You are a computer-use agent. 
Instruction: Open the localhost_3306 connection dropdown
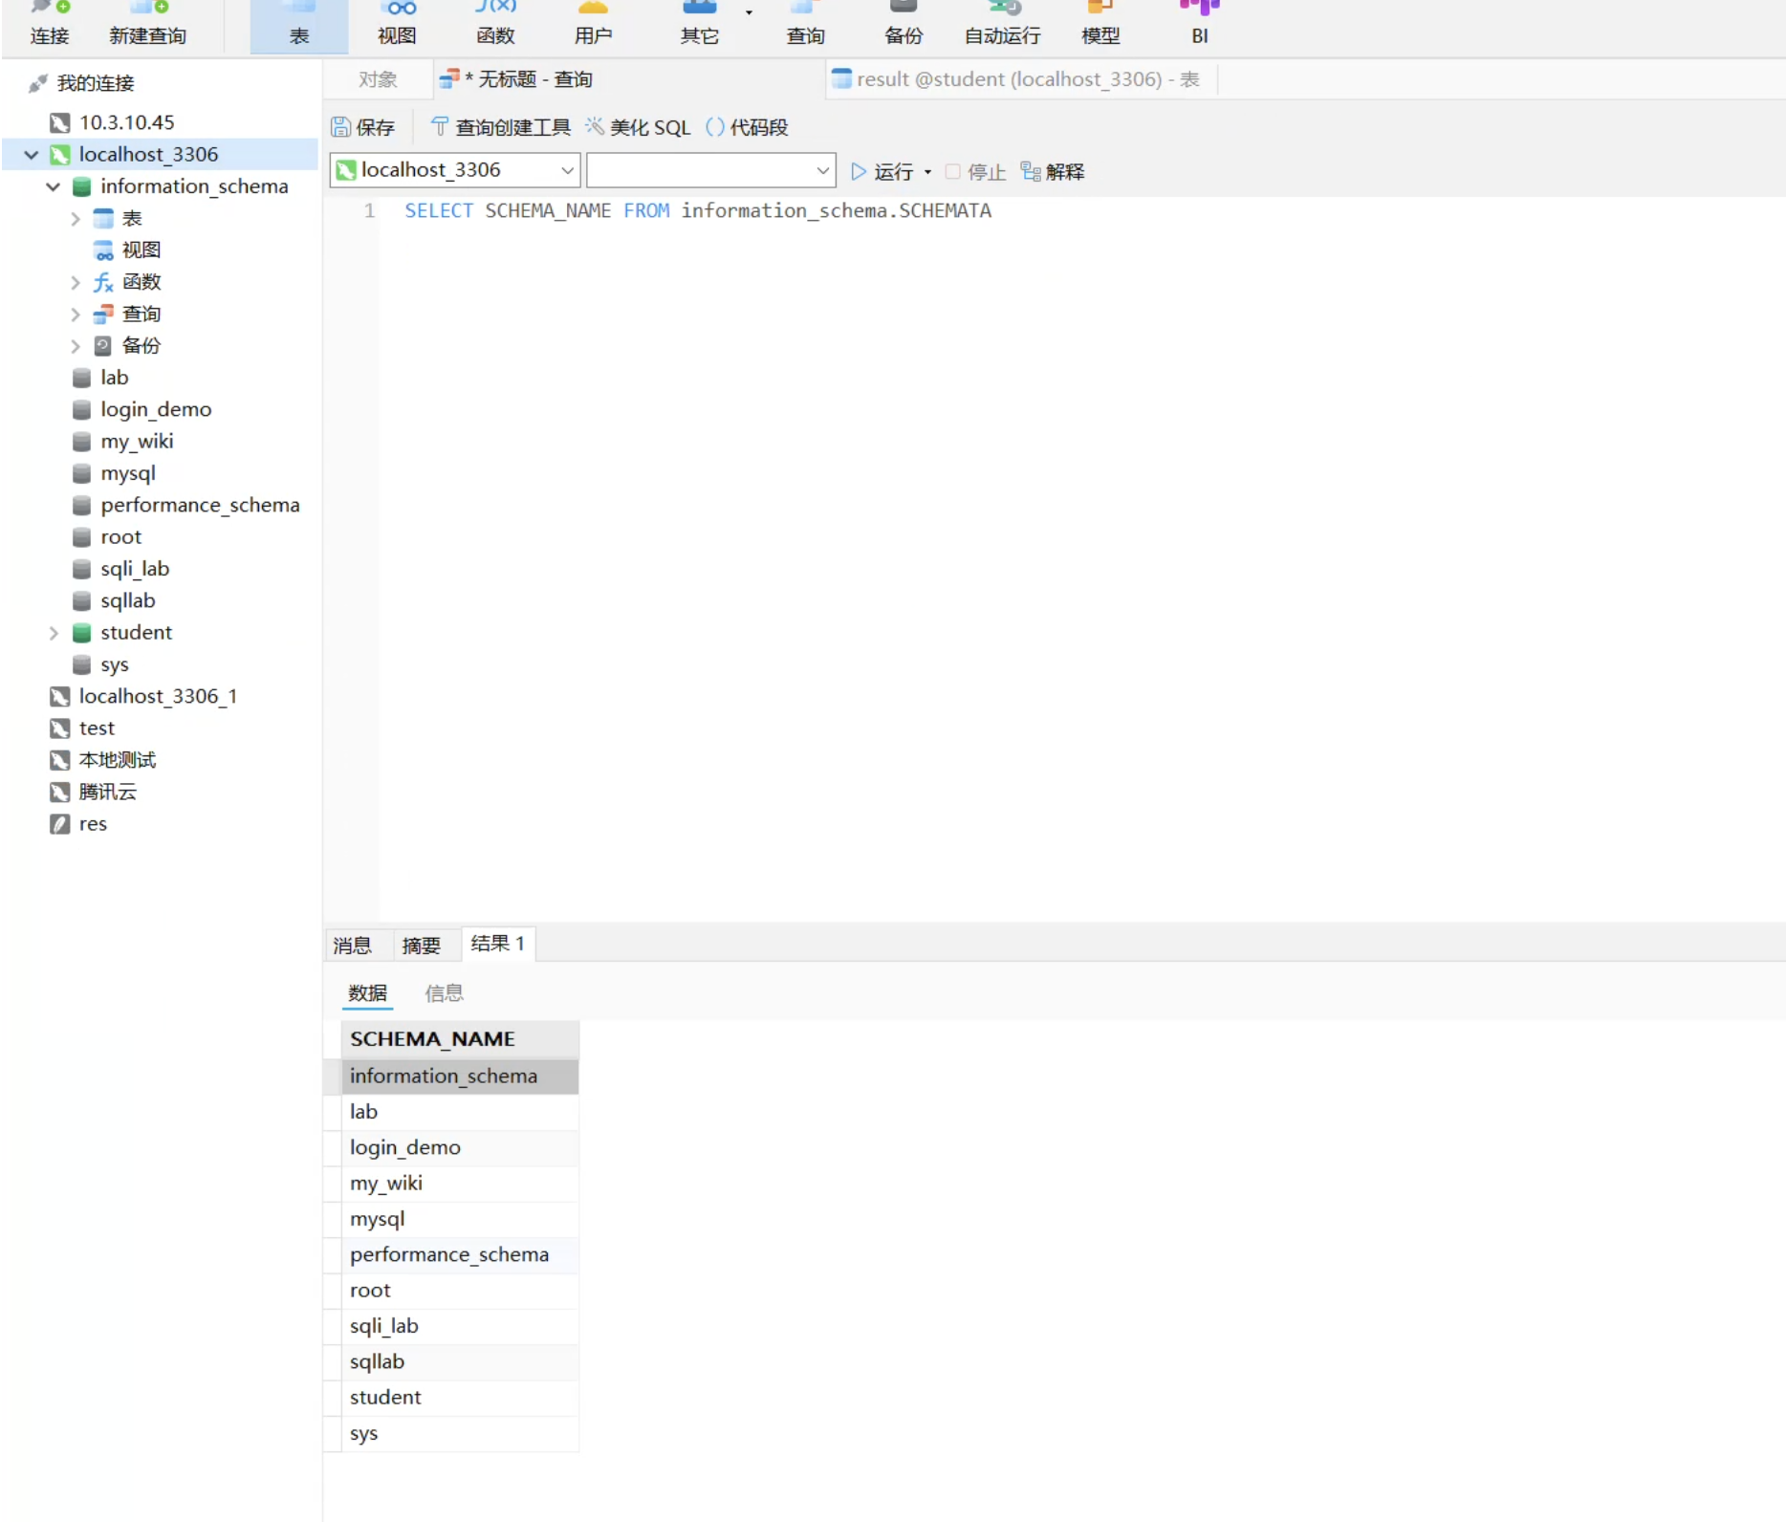coord(455,170)
